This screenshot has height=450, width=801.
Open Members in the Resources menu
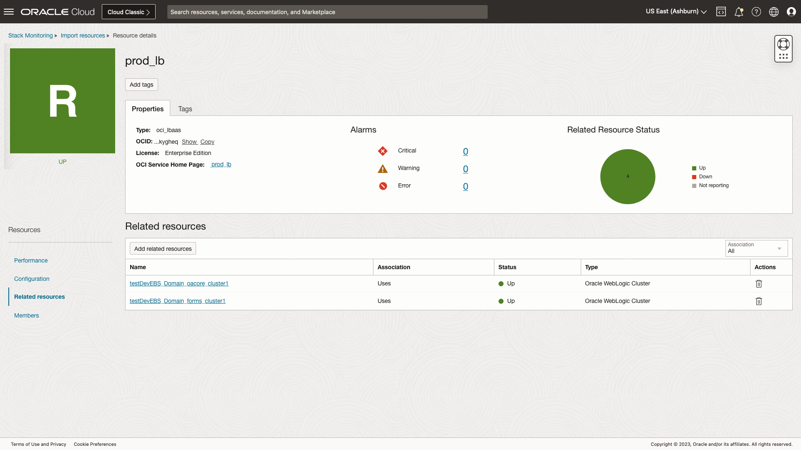click(26, 315)
